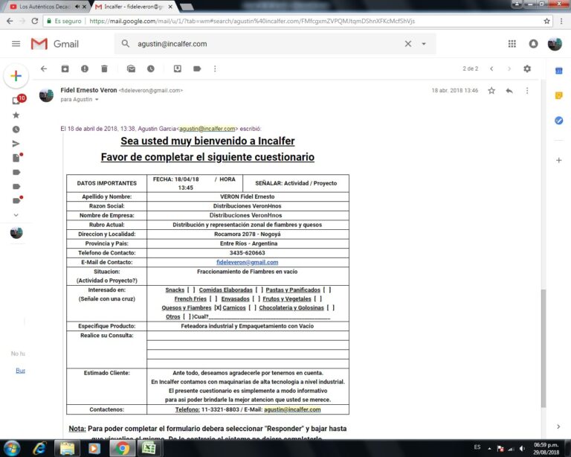Screen dimensions: 571x457
Task: Mark the conversation as unread
Action: tap(131, 68)
